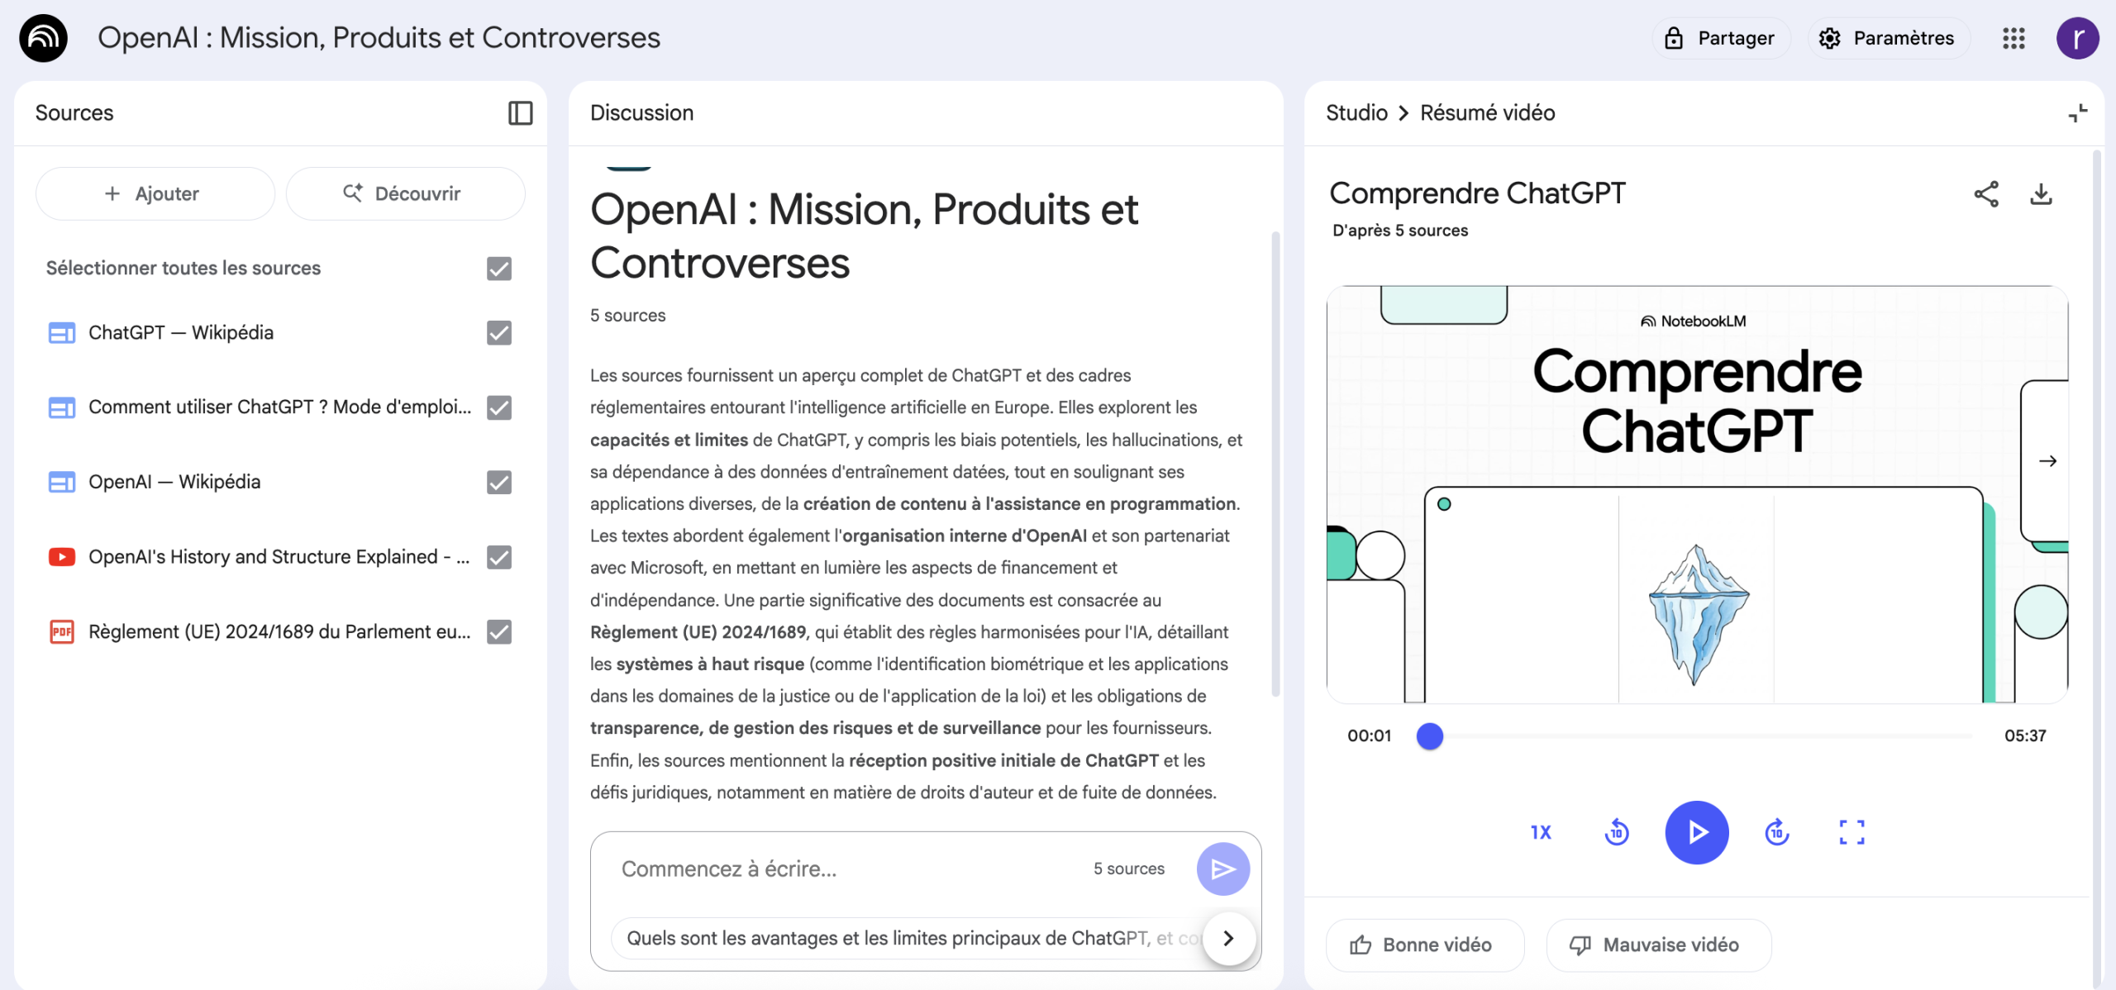Click Découvrir sources button

pyautogui.click(x=405, y=193)
